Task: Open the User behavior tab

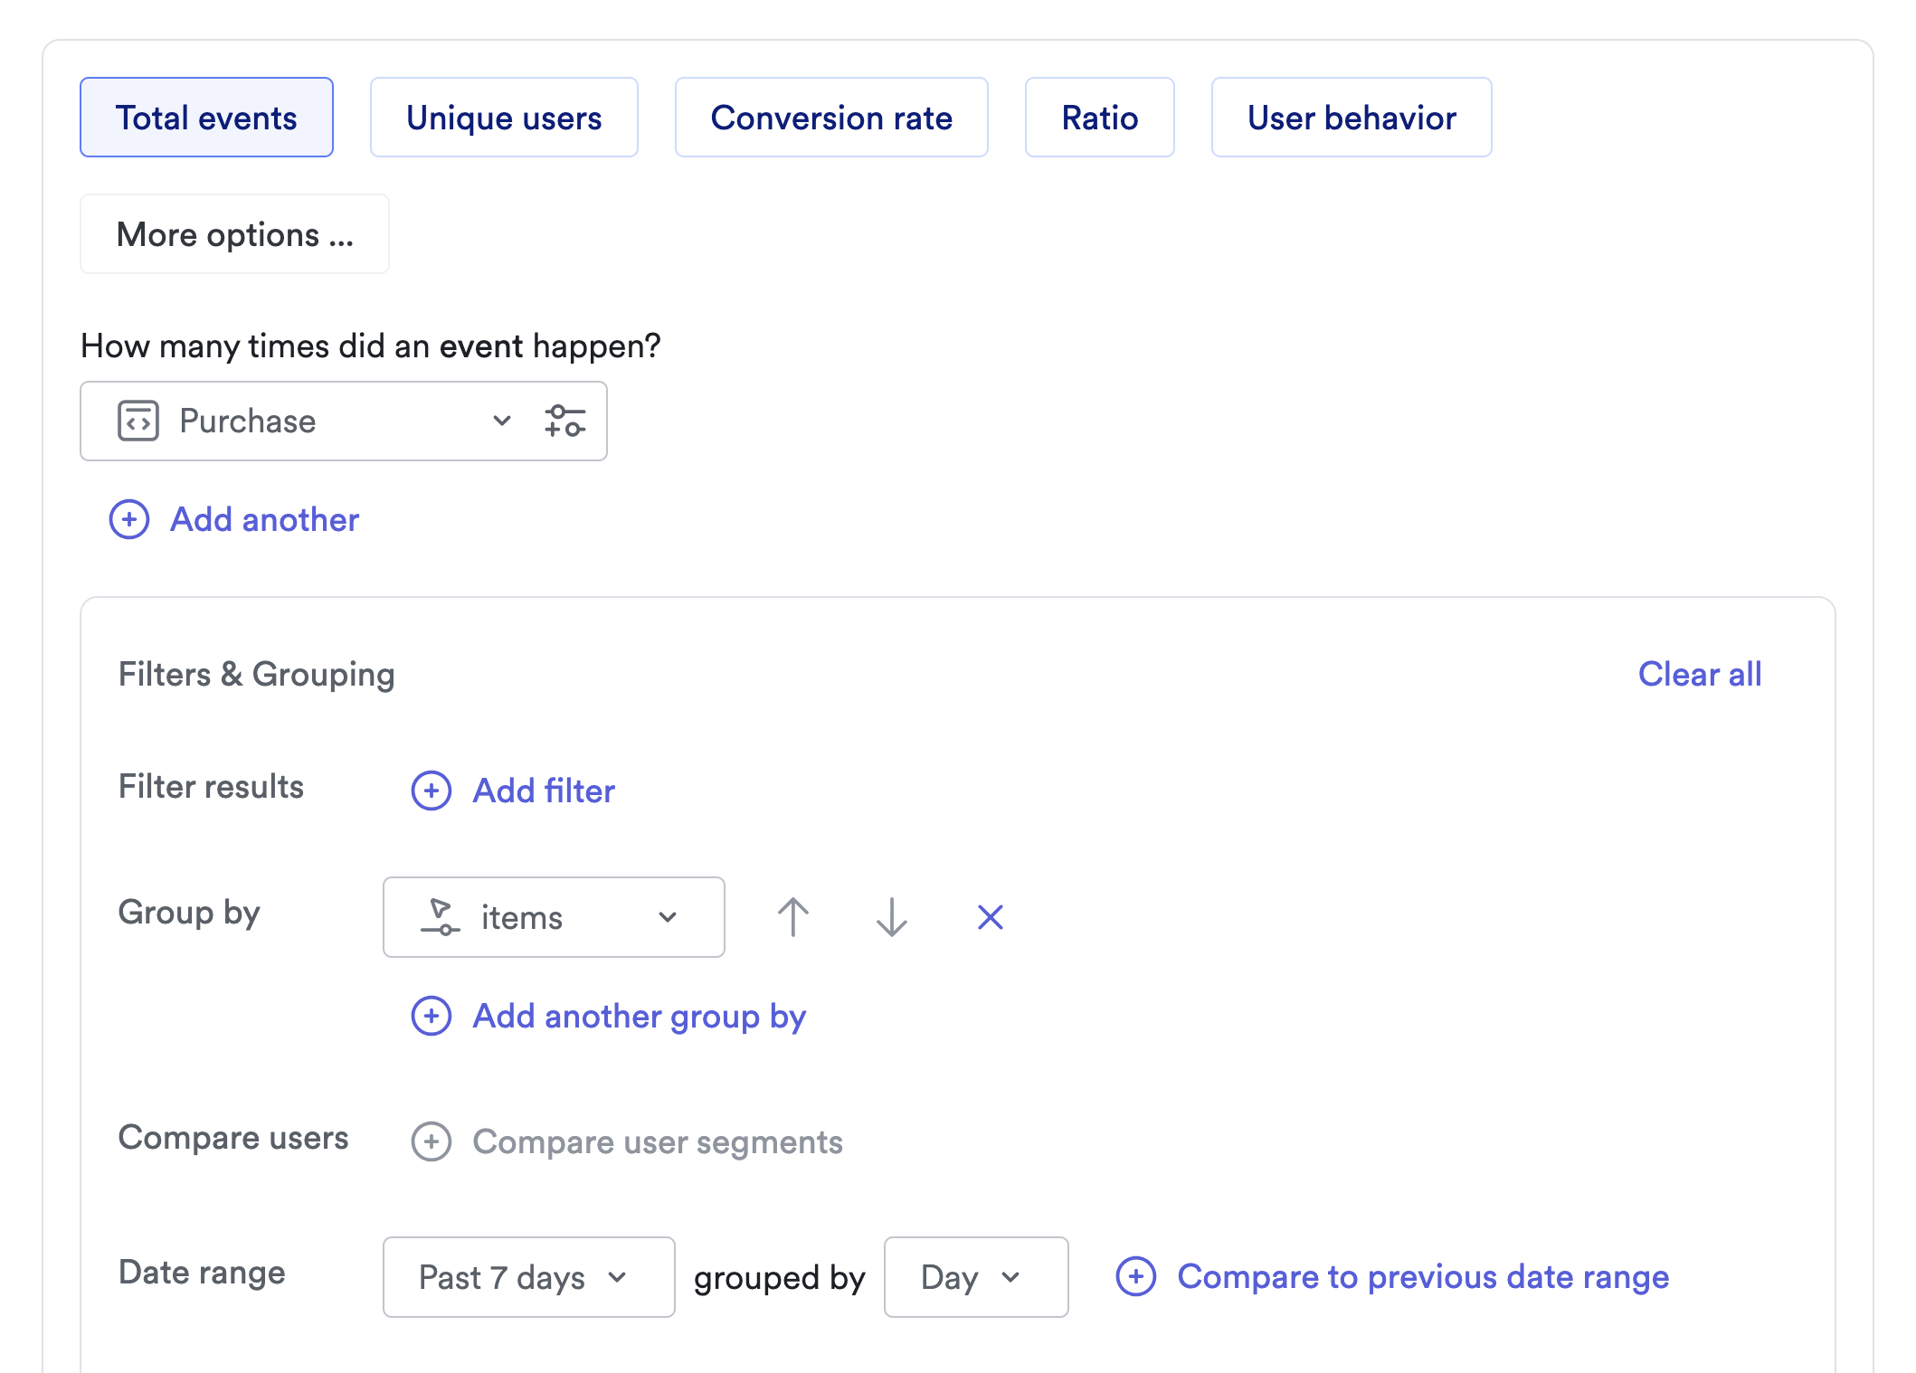Action: click(x=1352, y=118)
